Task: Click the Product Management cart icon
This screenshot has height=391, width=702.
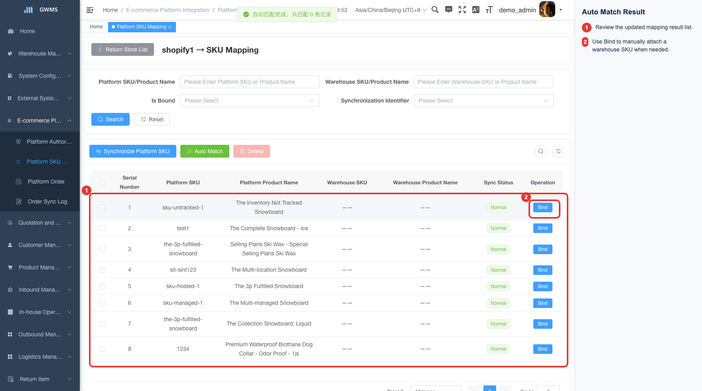Action: [x=10, y=267]
